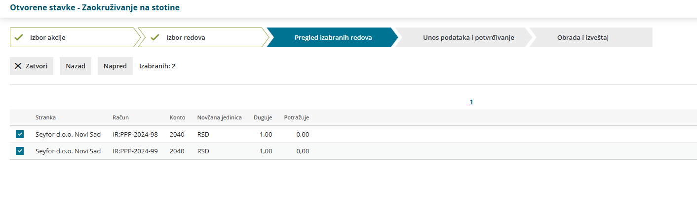Select the Pregled izabranih redova step
697x201 pixels.
[x=332, y=37]
